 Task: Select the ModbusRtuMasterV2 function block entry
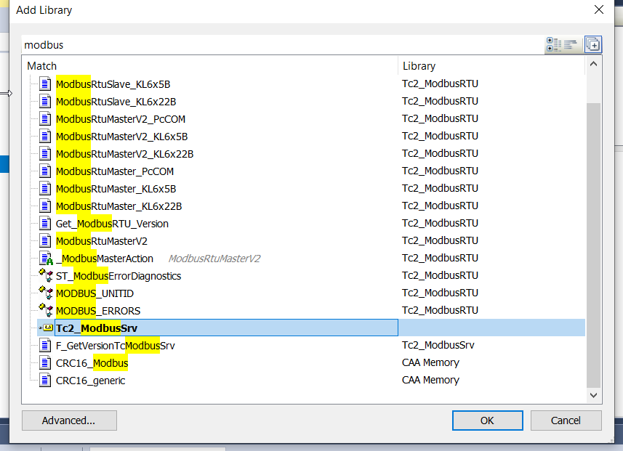[101, 241]
